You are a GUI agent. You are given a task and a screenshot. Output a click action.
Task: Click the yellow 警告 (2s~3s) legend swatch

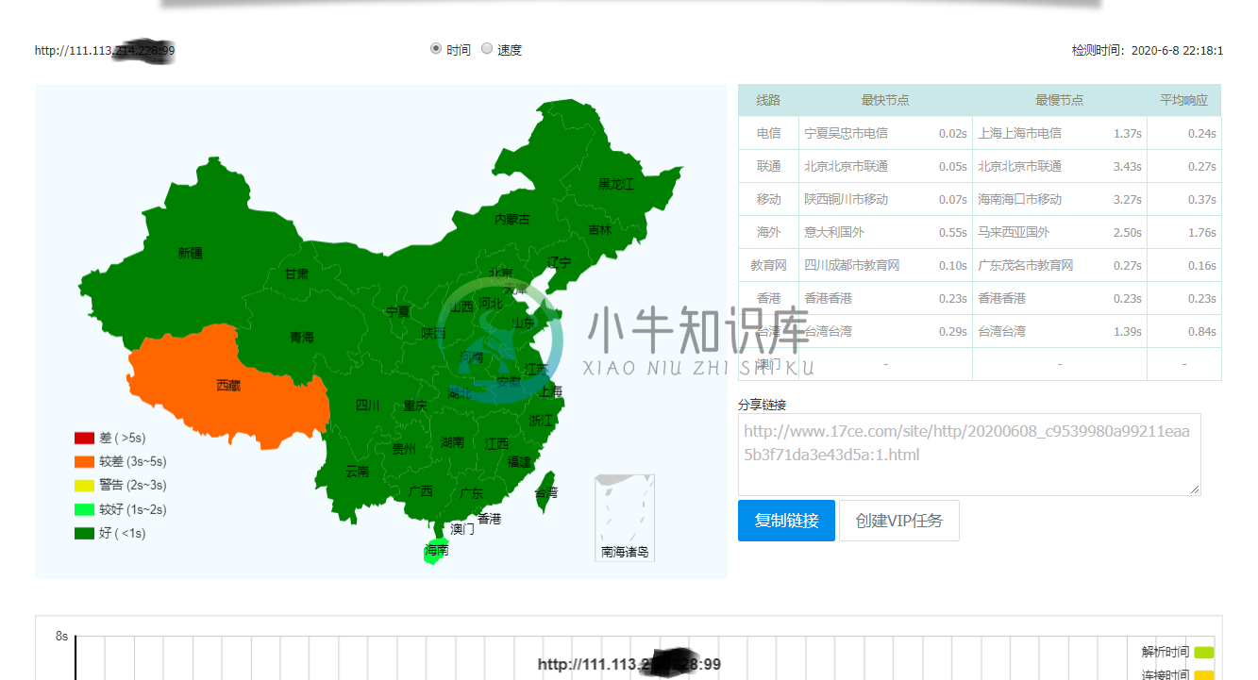[x=85, y=486]
